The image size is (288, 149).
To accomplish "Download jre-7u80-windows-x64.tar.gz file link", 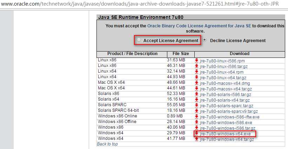I will click(x=227, y=140).
